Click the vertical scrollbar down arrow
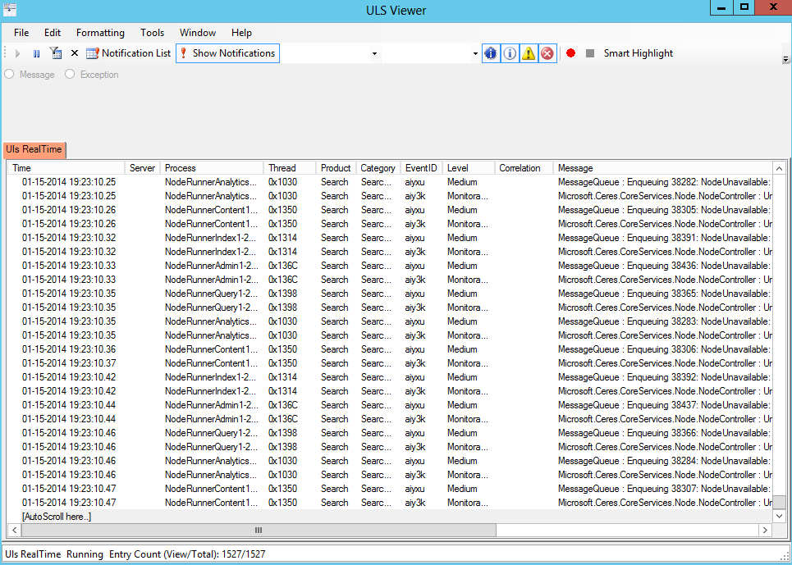This screenshot has height=565, width=792. point(780,516)
